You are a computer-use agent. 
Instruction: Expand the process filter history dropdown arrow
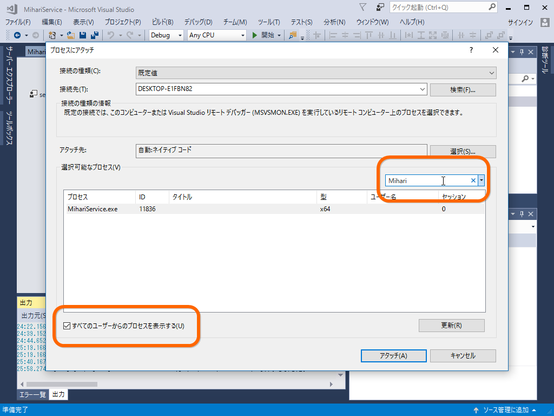point(481,180)
